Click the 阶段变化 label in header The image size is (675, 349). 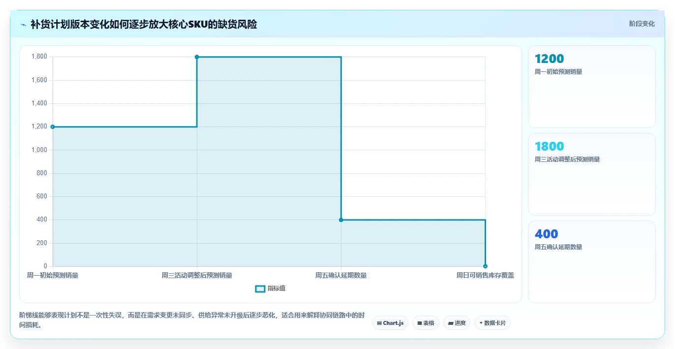(642, 24)
